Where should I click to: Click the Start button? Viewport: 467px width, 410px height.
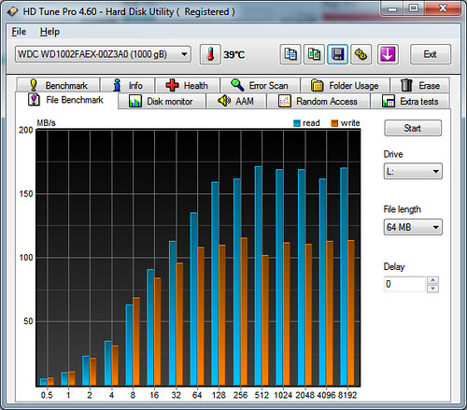(413, 128)
